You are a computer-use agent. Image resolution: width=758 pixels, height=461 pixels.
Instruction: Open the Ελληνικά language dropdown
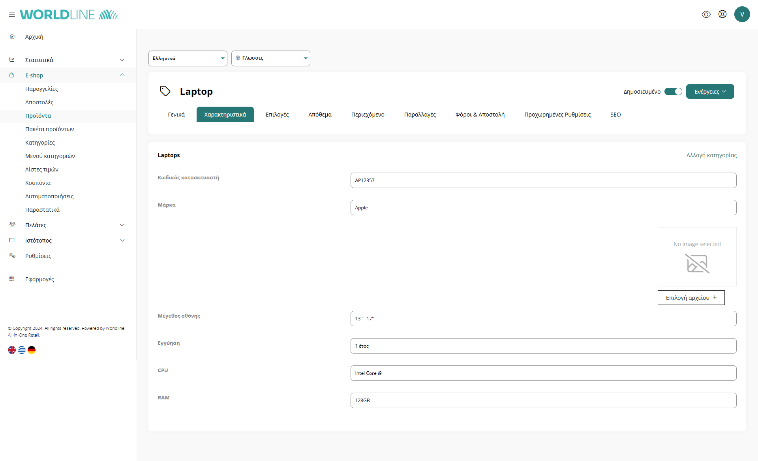coord(188,58)
